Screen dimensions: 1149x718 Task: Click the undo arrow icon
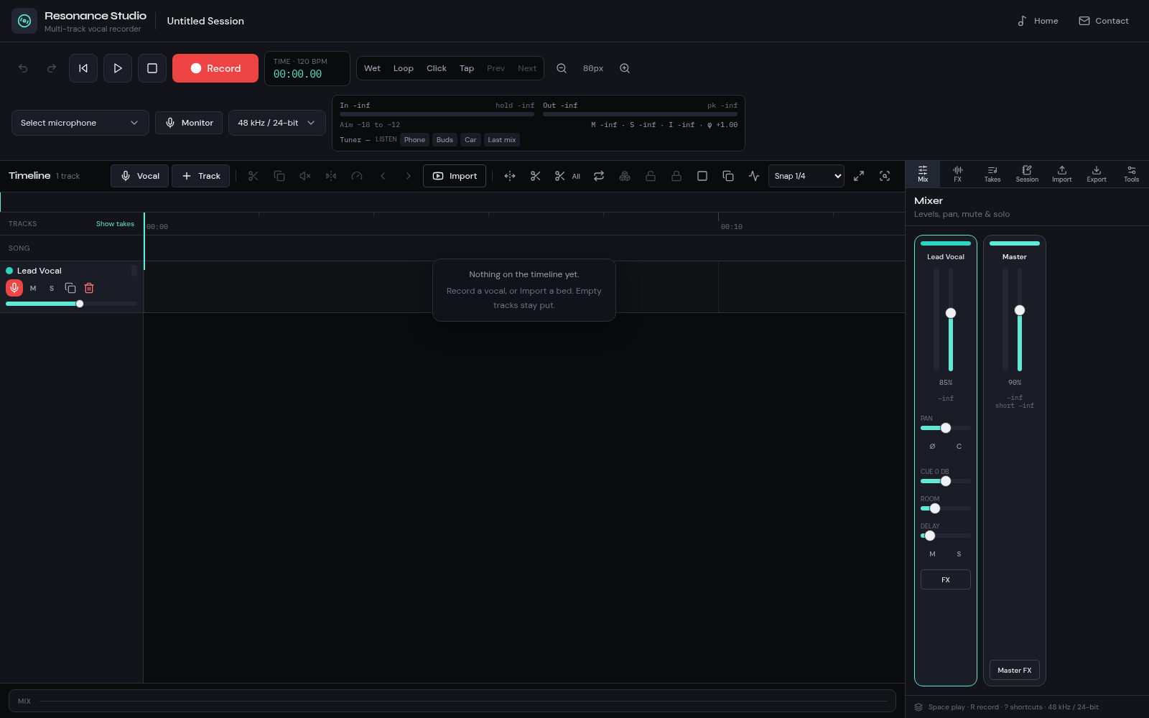point(23,68)
